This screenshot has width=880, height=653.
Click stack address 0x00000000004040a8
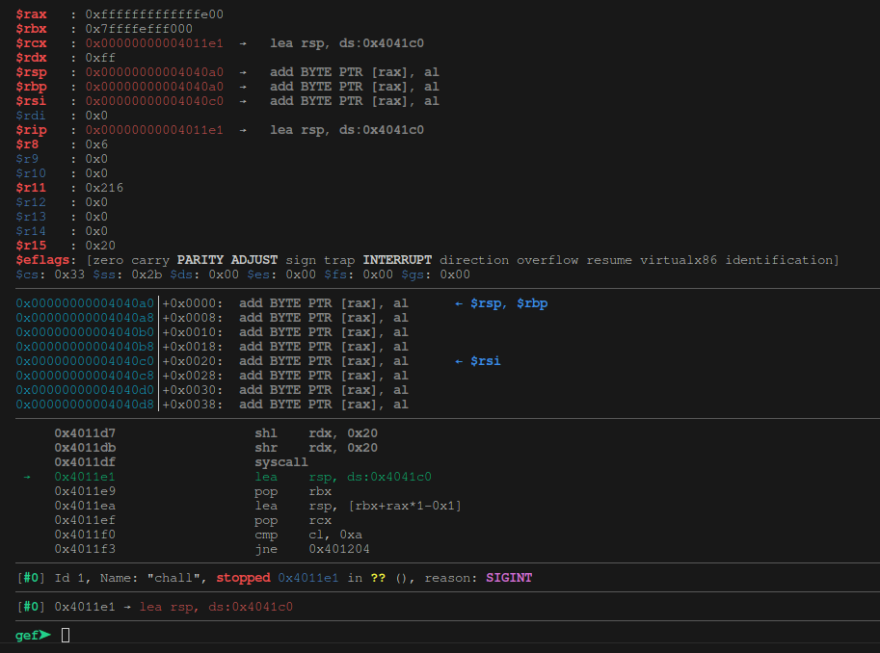tap(85, 318)
